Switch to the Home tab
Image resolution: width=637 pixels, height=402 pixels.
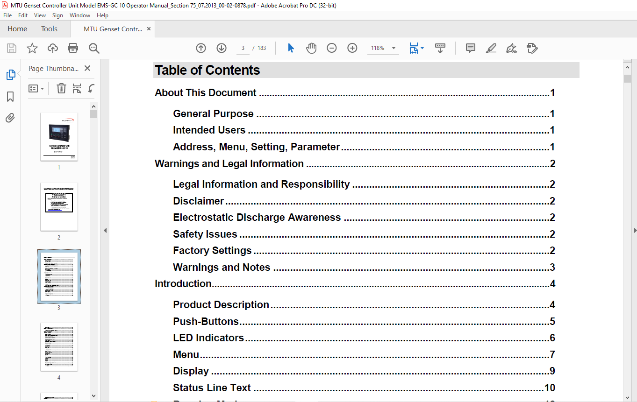click(x=17, y=29)
